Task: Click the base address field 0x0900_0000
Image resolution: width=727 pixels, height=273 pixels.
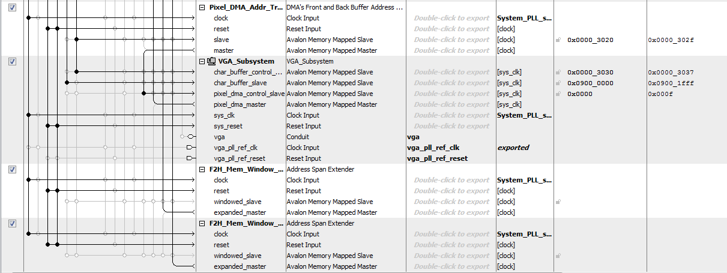Action: coord(590,83)
